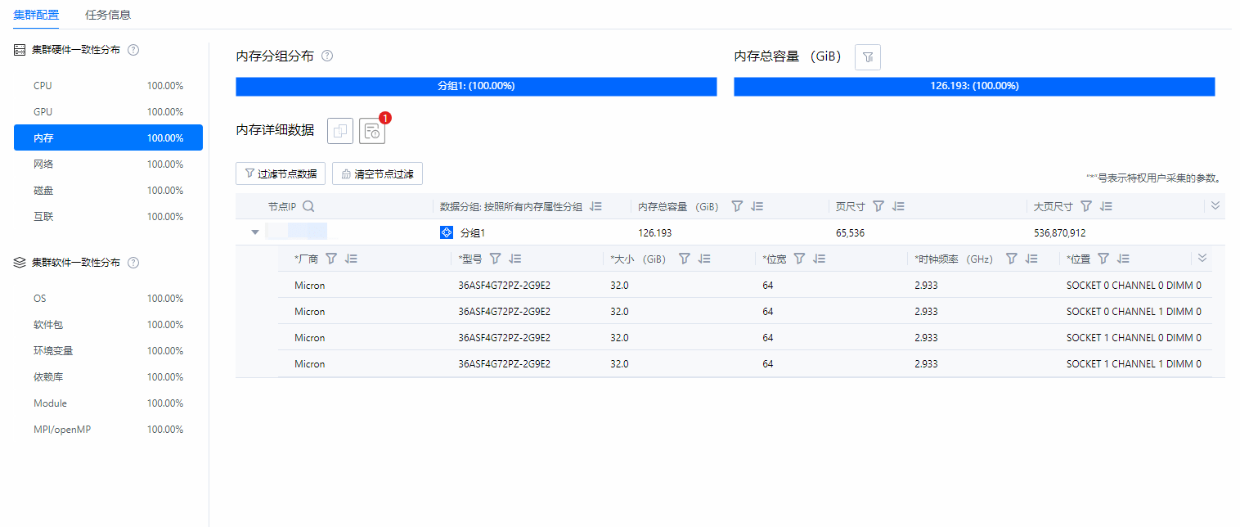Click the SOCKET 1 CHANNEL 0 DIMM 0 cell
Image resolution: width=1240 pixels, height=527 pixels.
point(1134,338)
